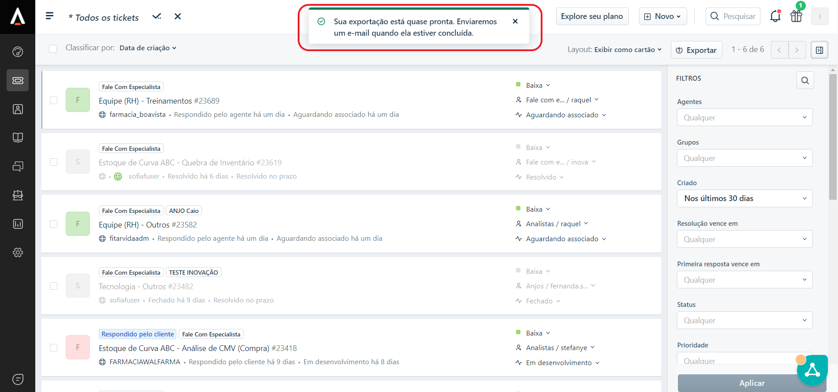Screen dimensions: 838x392
Task: Click the Explore seu plano button
Action: point(592,17)
